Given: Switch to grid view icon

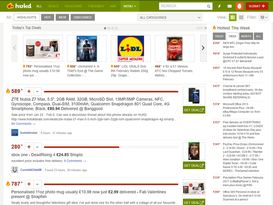Looking at the screenshot, I should (232, 17).
